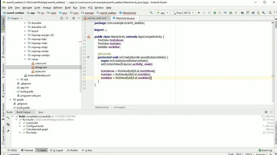
Task: Open the TODO tool window
Action: (12, 150)
